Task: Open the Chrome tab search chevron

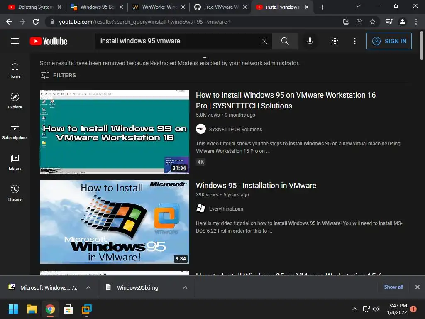Action: 358,6
